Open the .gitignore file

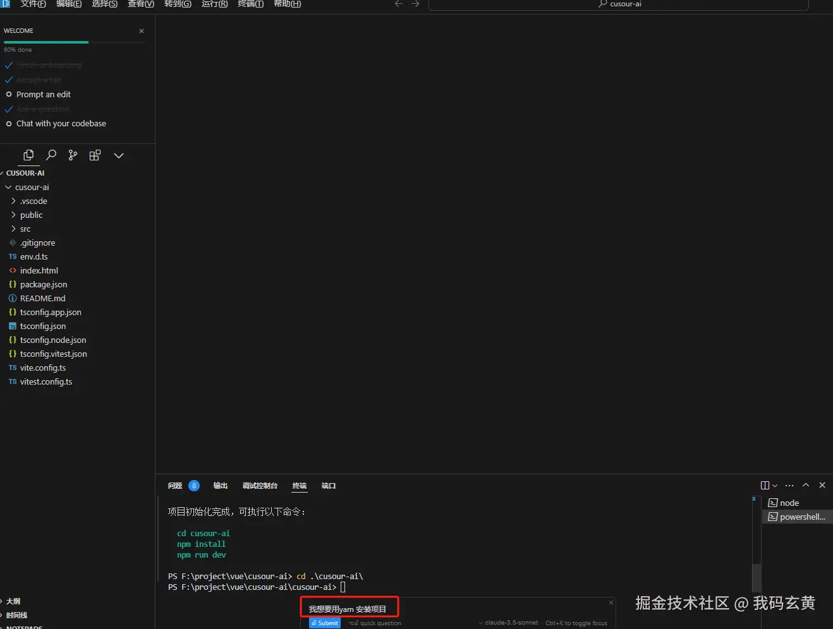point(37,243)
